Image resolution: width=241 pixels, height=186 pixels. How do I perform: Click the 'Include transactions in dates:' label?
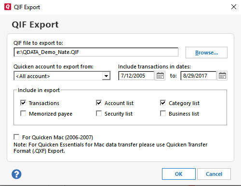154,66
